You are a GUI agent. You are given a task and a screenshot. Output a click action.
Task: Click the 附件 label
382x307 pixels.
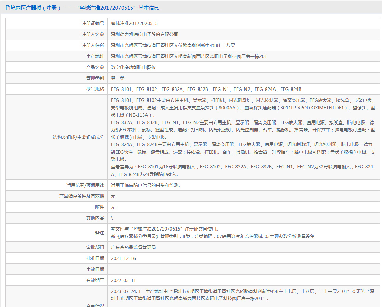100,207
